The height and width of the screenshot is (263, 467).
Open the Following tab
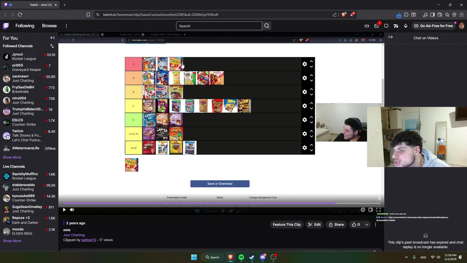tap(25, 26)
